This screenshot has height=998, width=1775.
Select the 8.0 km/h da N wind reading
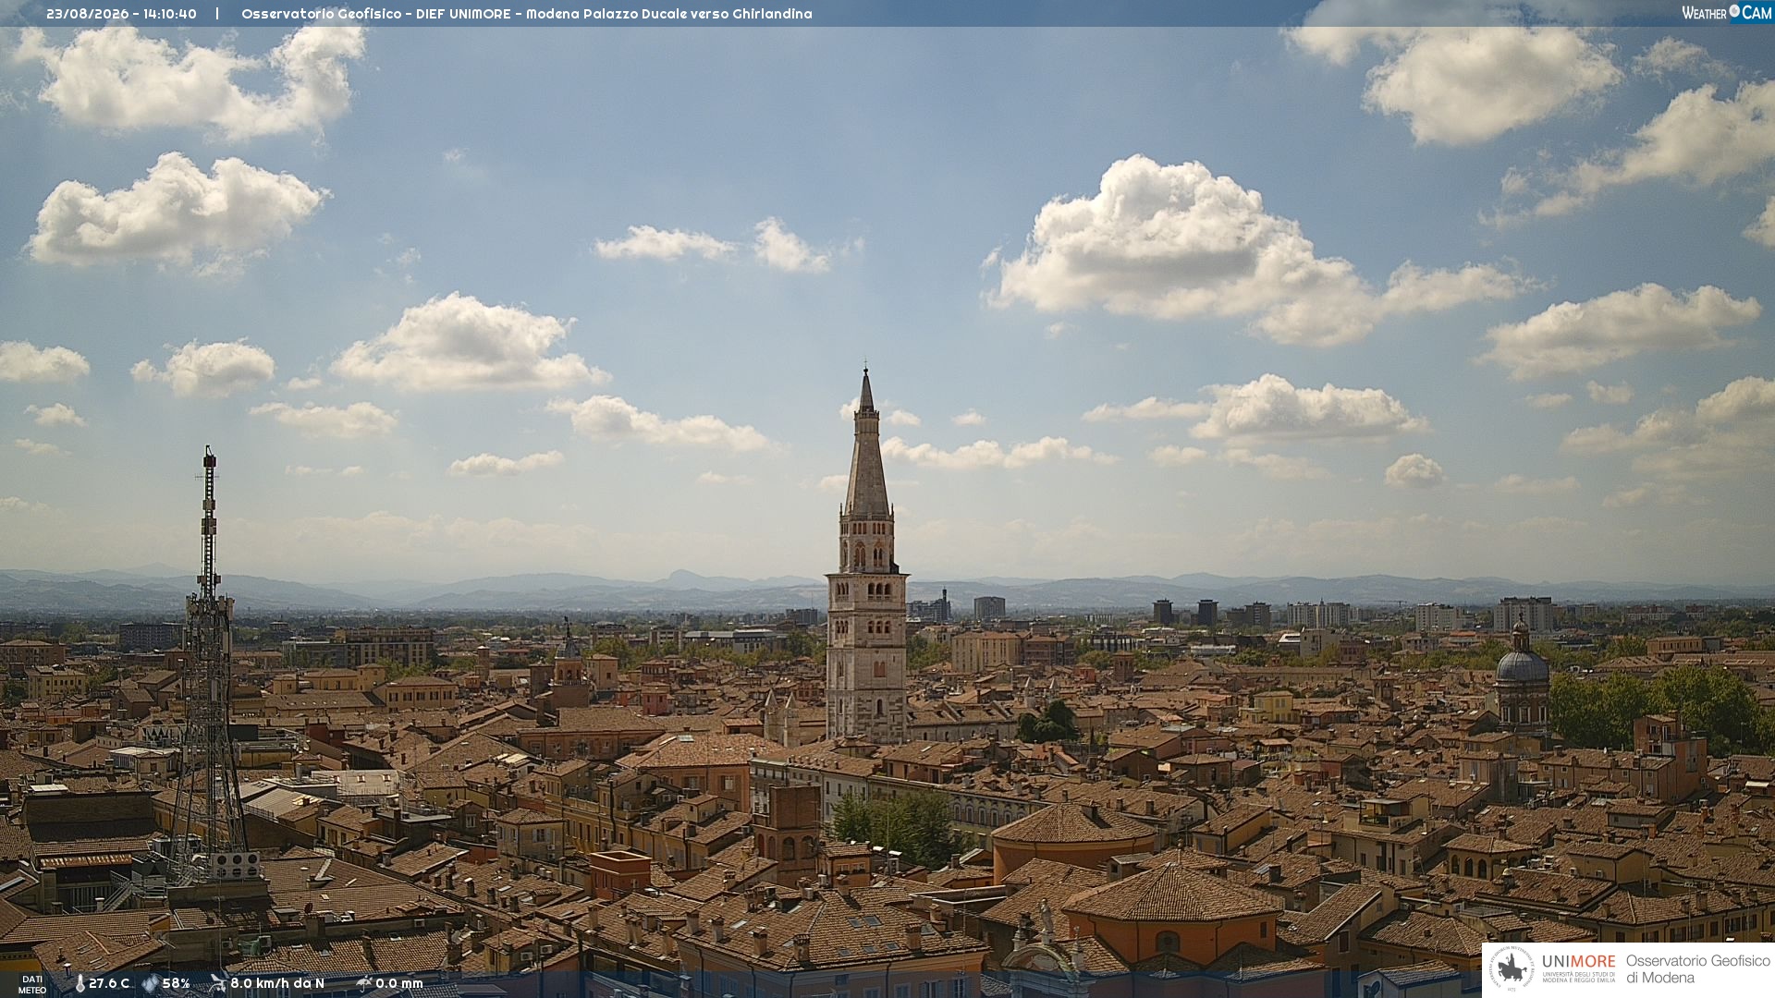277,983
